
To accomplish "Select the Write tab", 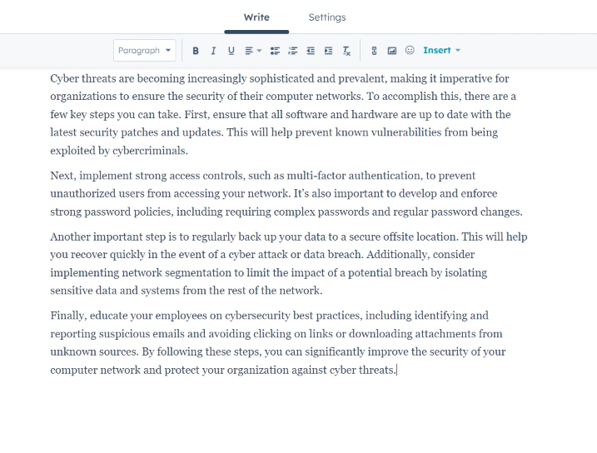I will (x=256, y=17).
